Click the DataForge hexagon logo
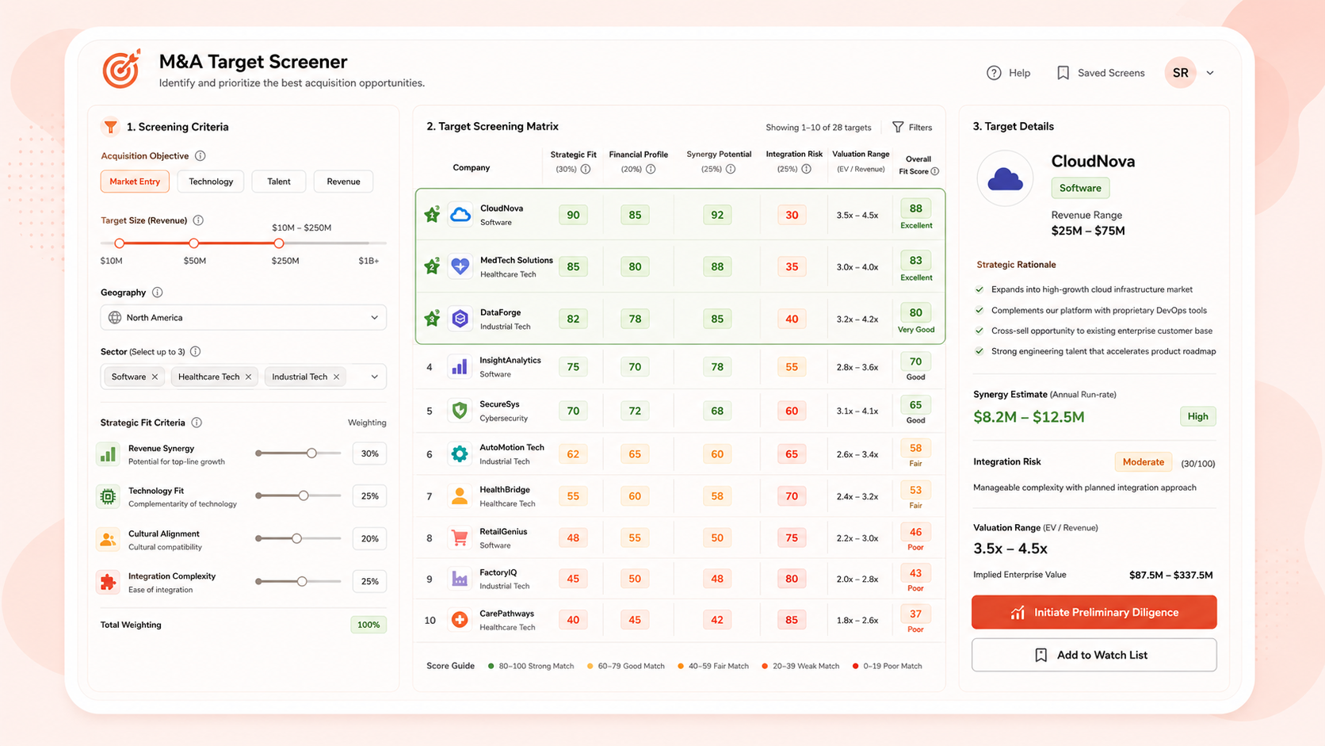The width and height of the screenshot is (1325, 746). (460, 319)
